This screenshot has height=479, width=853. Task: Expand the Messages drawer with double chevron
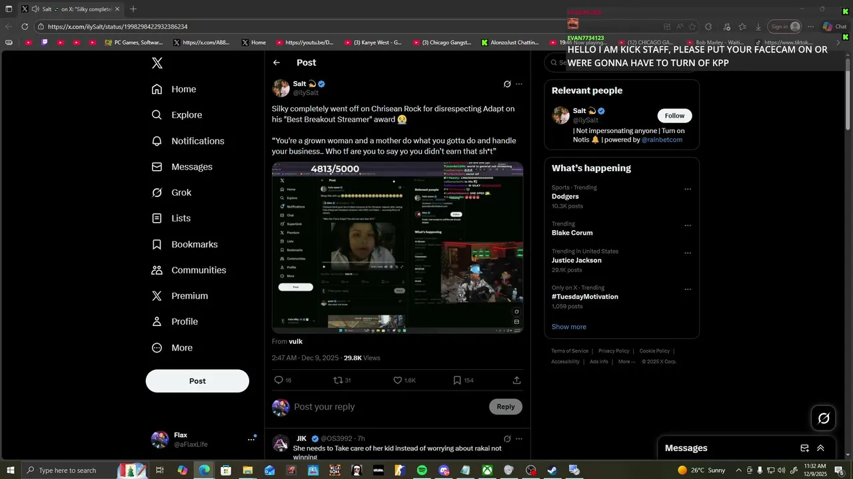coord(820,448)
